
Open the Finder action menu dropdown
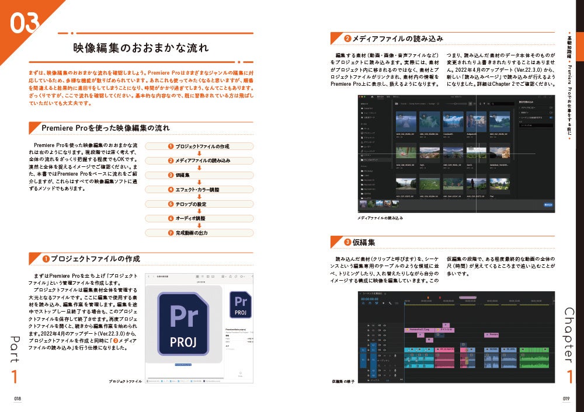coord(242,277)
